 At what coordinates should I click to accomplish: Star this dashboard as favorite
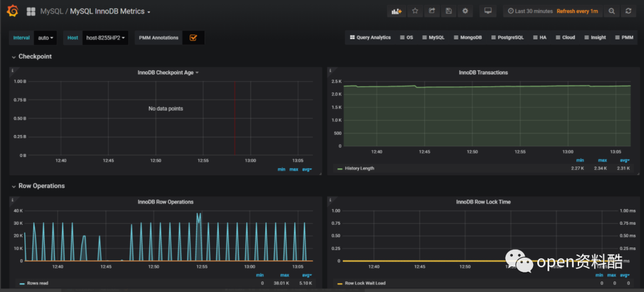[x=415, y=11]
